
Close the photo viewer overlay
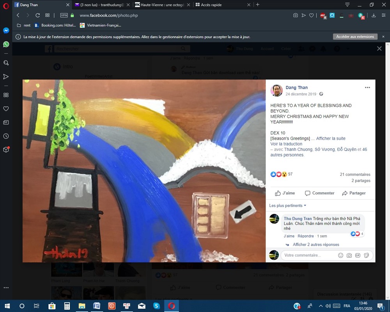379,48
